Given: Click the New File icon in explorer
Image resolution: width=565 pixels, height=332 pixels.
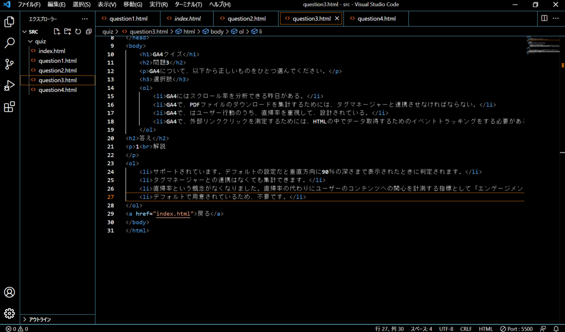Looking at the screenshot, I should coord(57,31).
